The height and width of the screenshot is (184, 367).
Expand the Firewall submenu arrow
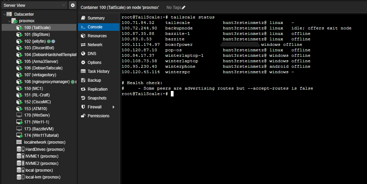tap(114, 107)
